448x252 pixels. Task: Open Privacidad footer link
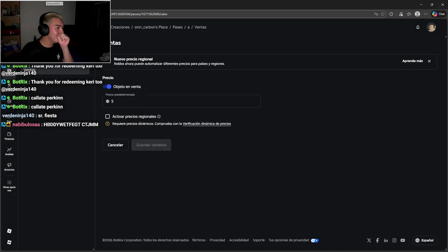[217, 240]
